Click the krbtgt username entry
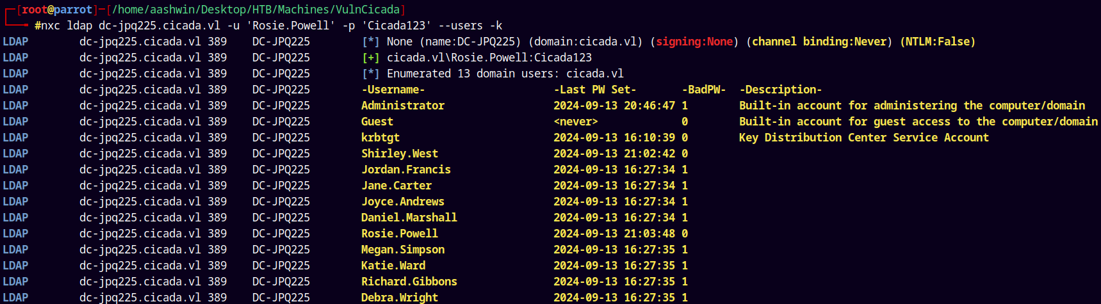The height and width of the screenshot is (304, 1101). (380, 138)
